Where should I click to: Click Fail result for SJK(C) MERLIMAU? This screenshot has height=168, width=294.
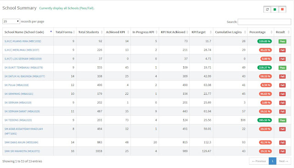(283, 50)
